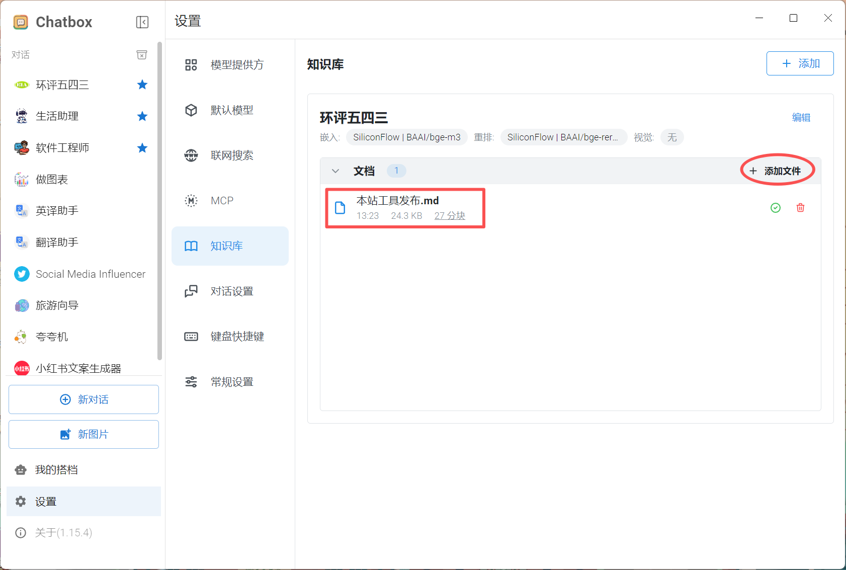
Task: Click the 添加文件 button
Action: pos(776,171)
